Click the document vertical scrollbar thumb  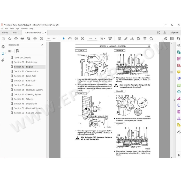pos(171,72)
